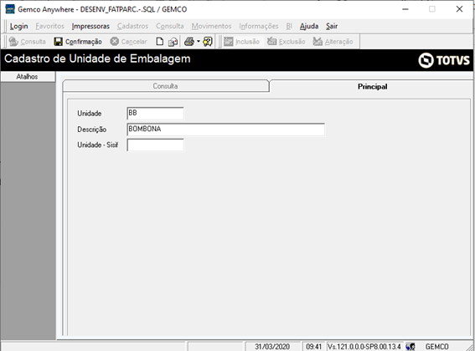Open the Login menu
This screenshot has width=475, height=351.
coord(18,26)
